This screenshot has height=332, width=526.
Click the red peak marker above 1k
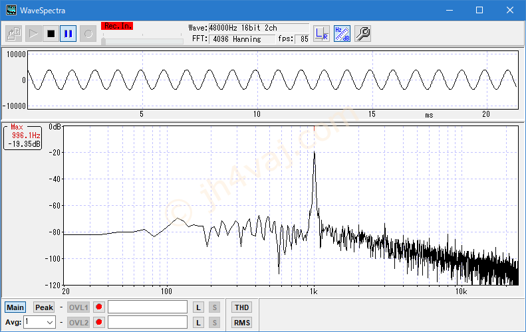(x=314, y=129)
